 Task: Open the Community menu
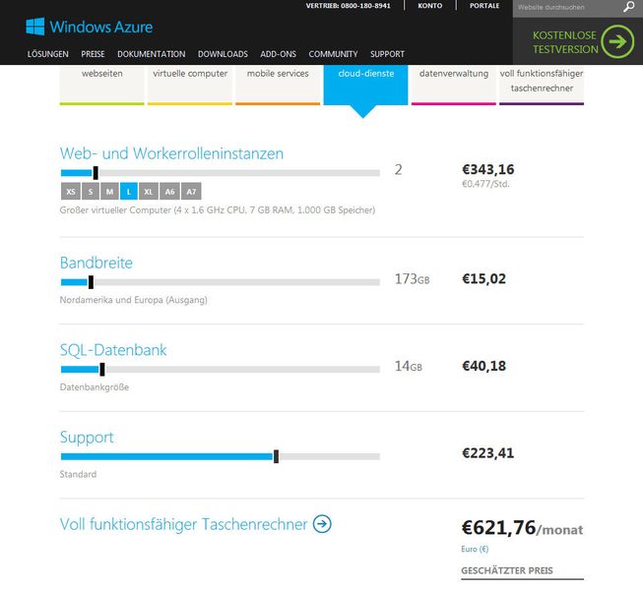333,54
